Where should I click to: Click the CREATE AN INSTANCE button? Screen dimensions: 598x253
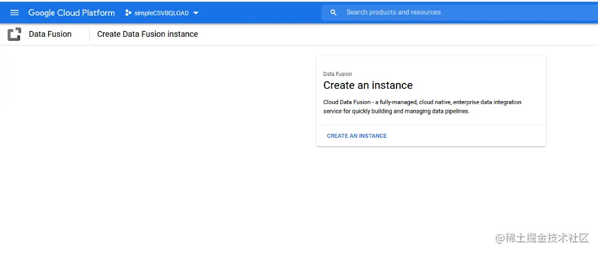pos(357,136)
